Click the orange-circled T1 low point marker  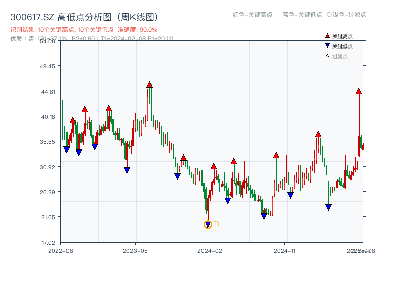click(208, 224)
